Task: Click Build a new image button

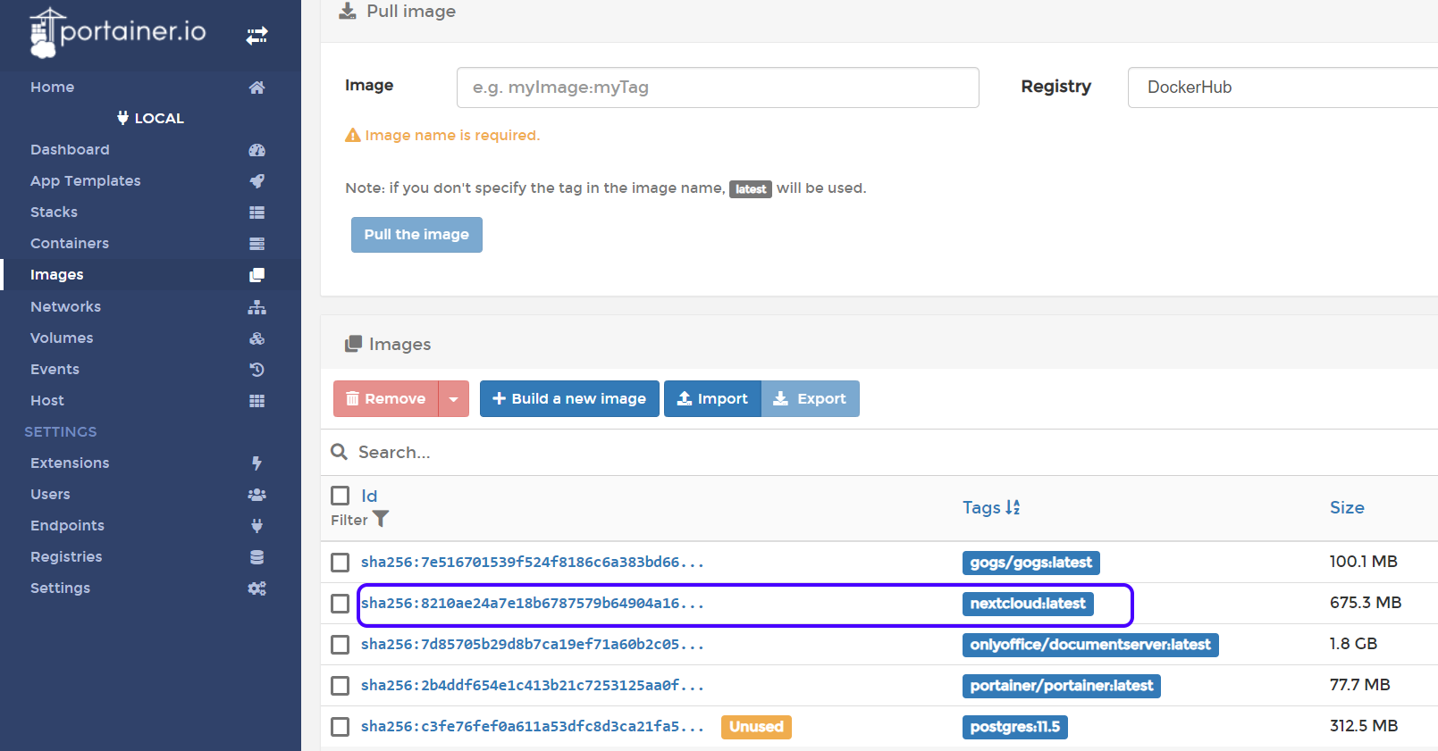Action: click(569, 399)
